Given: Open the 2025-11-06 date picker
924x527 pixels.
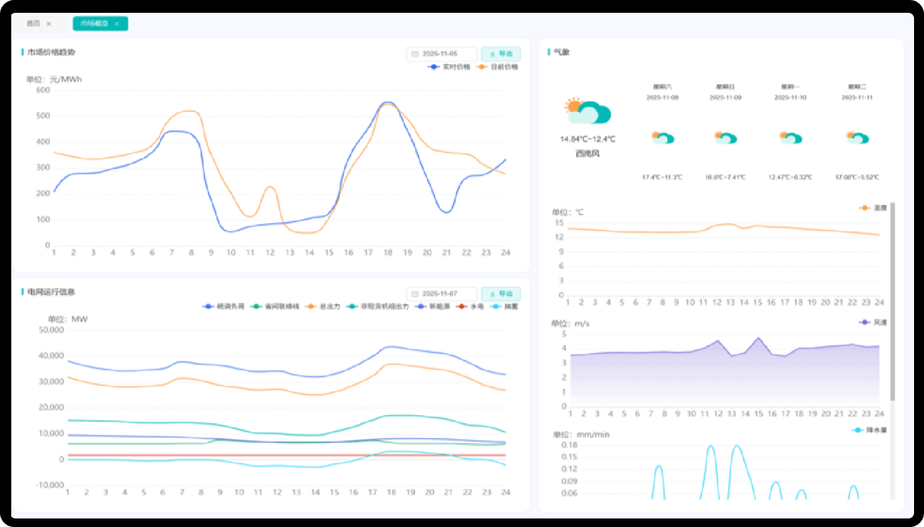Looking at the screenshot, I should 441,53.
